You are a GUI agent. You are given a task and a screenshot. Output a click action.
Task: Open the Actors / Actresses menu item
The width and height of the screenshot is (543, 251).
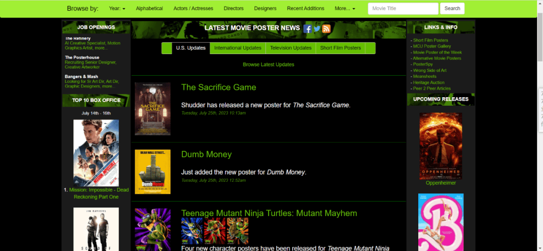[x=193, y=9]
